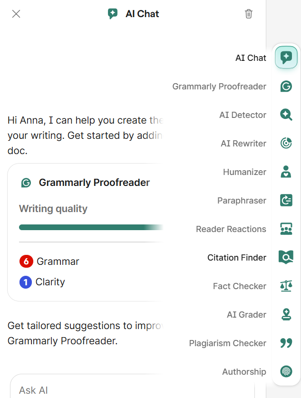Image resolution: width=301 pixels, height=398 pixels.
Task: Open the AI Chat sidebar icon
Action: (286, 58)
